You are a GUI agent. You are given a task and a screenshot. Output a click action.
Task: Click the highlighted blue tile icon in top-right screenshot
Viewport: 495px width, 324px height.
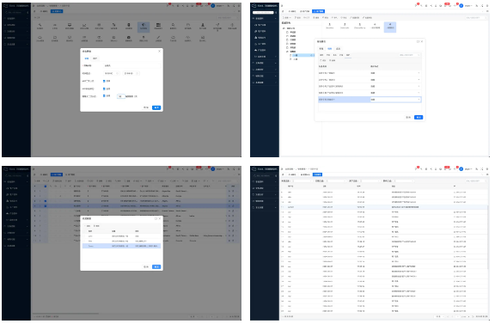[390, 27]
